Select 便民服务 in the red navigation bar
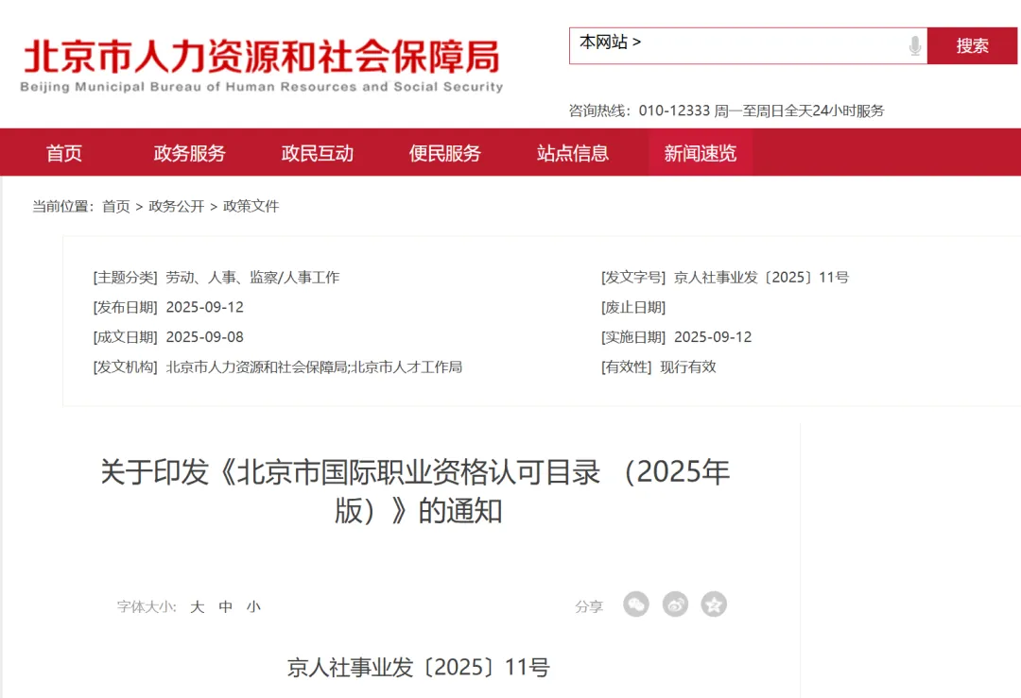 [x=444, y=153]
